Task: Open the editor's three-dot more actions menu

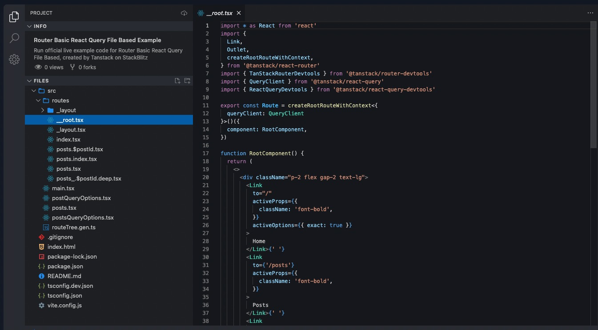Action: pyautogui.click(x=590, y=13)
